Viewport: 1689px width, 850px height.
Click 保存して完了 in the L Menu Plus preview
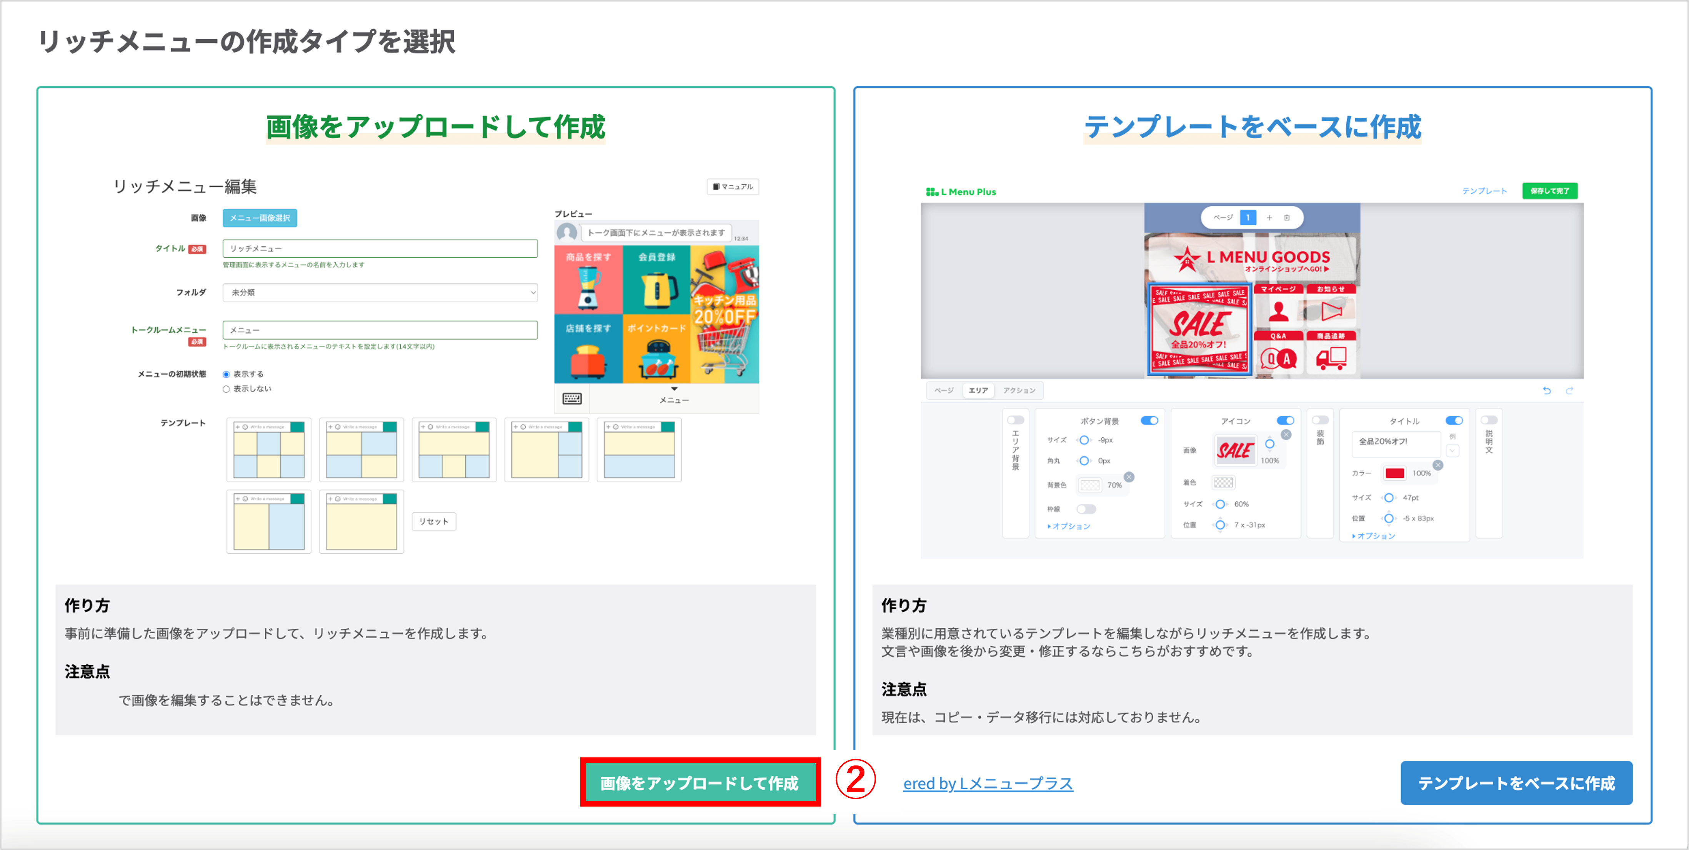(1550, 191)
